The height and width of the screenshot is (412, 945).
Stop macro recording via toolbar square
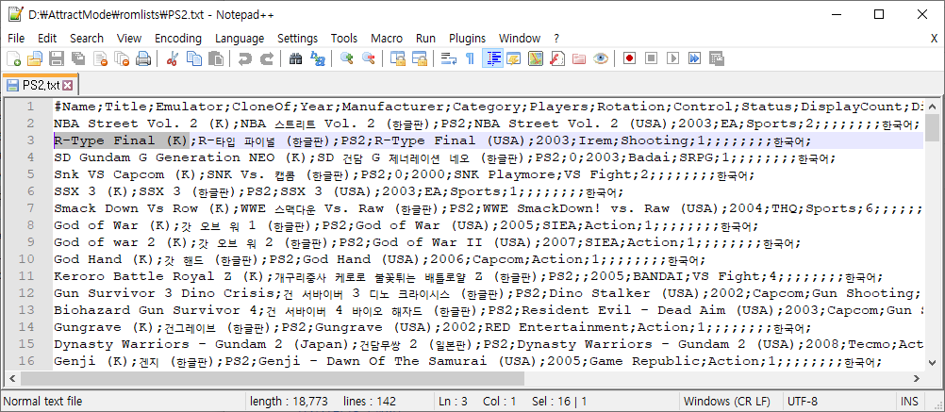tap(651, 58)
